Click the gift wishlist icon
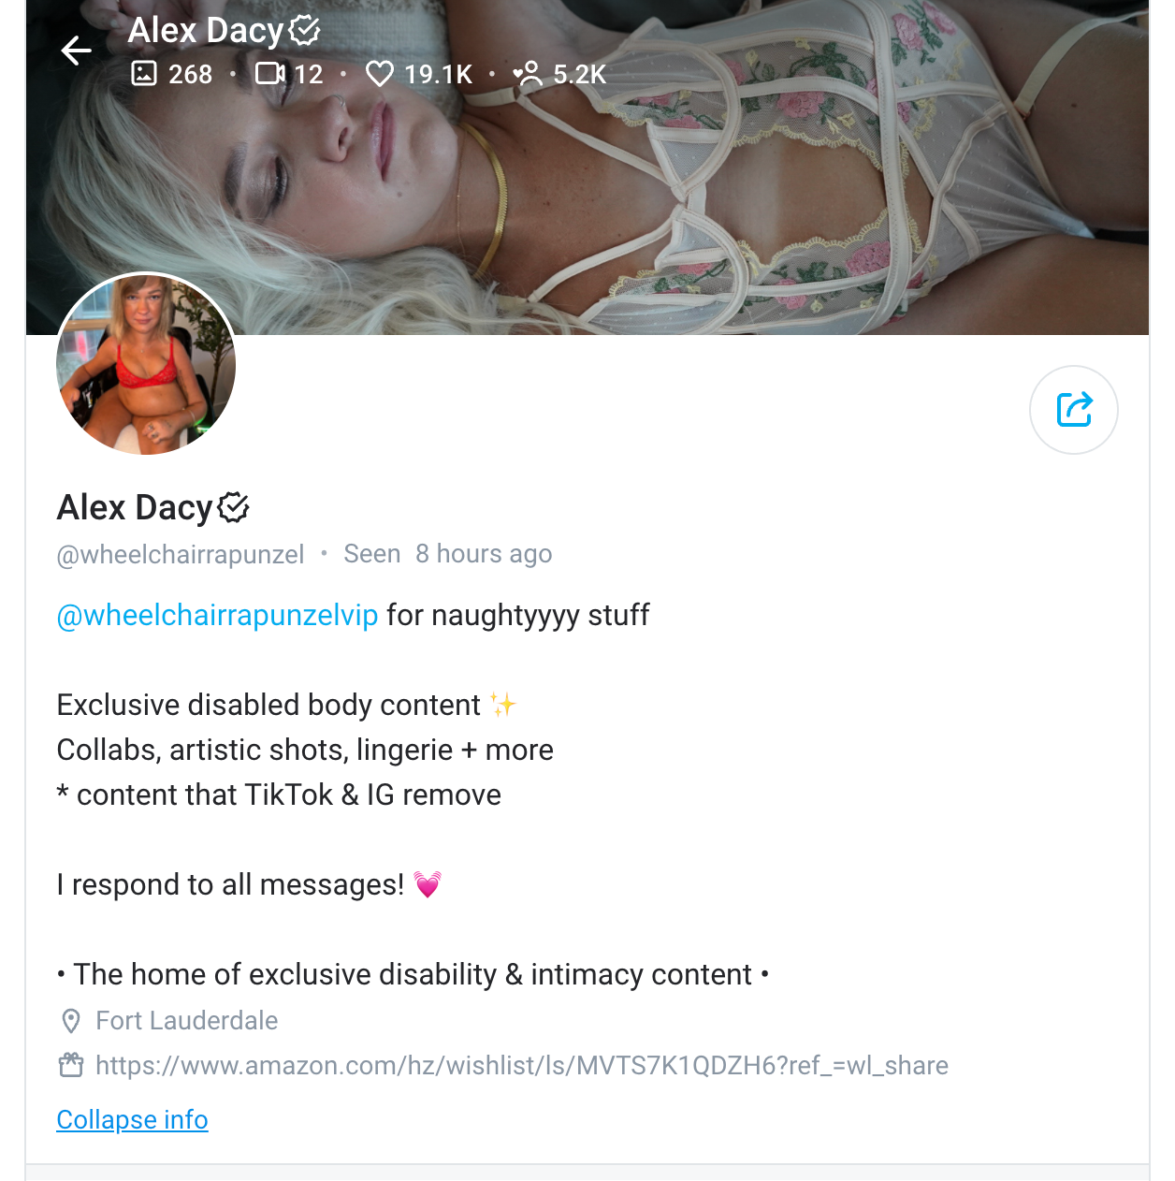Screen dimensions: 1175x1181 tap(71, 1065)
